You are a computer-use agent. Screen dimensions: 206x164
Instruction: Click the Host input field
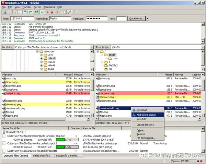(22, 19)
